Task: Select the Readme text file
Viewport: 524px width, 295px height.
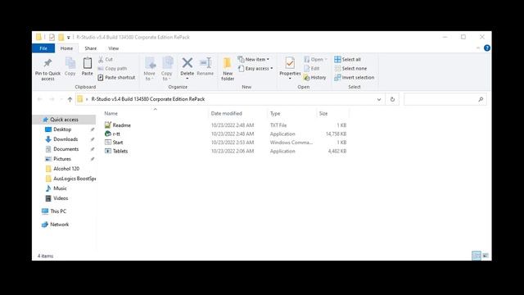Action: [122, 125]
